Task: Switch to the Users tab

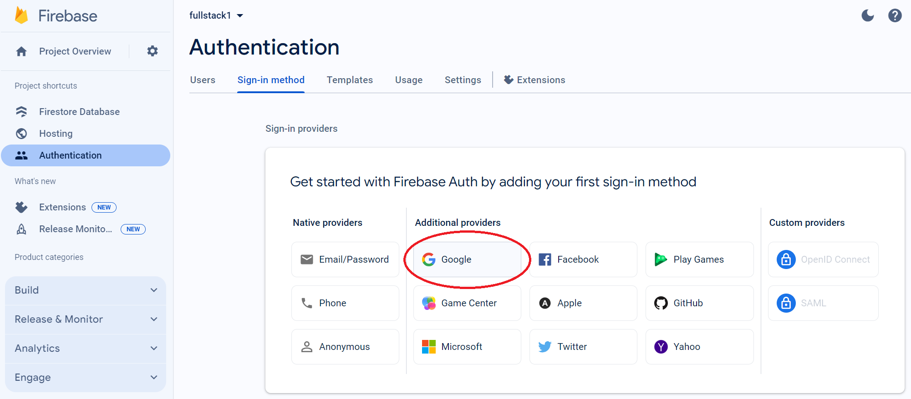Action: click(202, 80)
